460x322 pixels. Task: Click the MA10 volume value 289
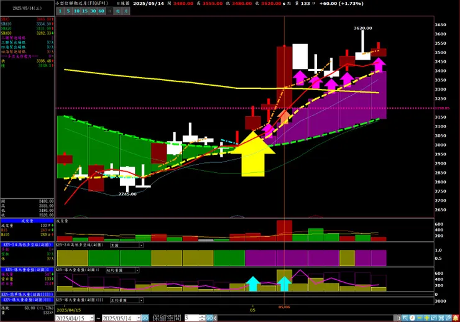coord(45,234)
